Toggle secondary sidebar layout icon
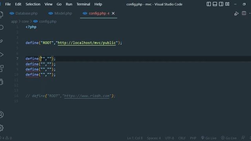251x141 pixels. pyautogui.click(x=221, y=4)
